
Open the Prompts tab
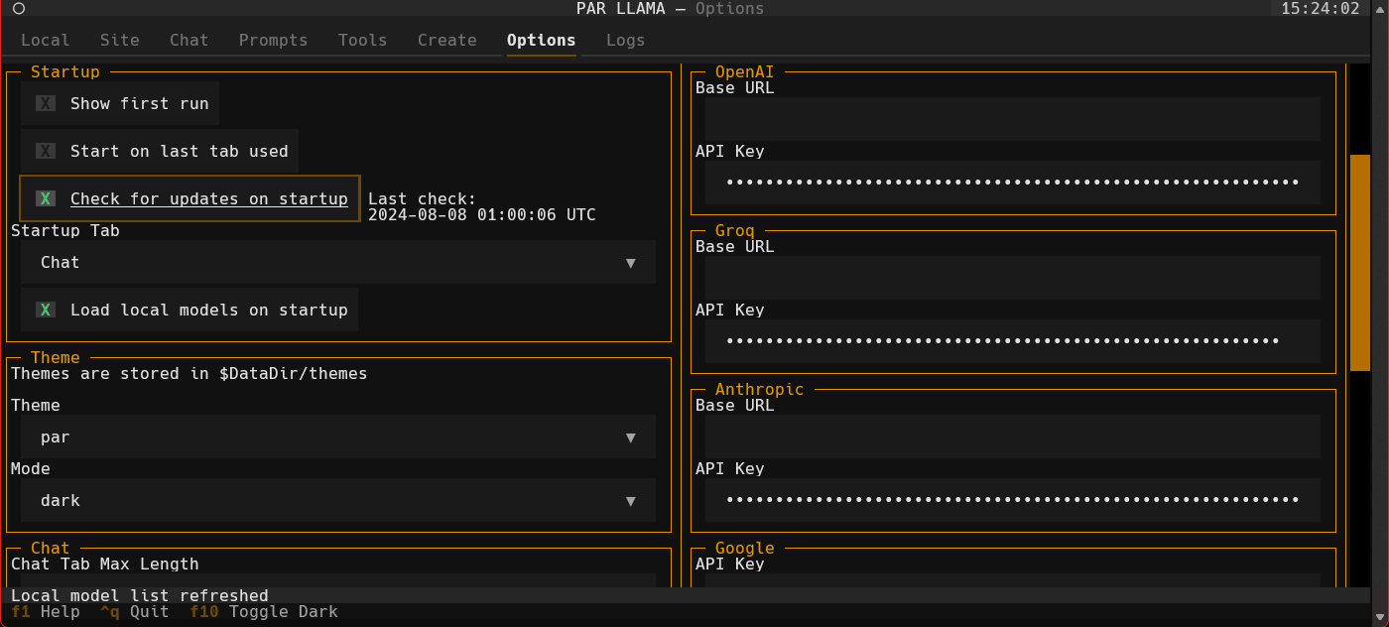(x=273, y=40)
